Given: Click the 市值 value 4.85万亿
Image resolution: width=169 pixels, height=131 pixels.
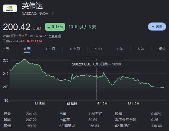Looking at the screenshot, I should (95, 114).
